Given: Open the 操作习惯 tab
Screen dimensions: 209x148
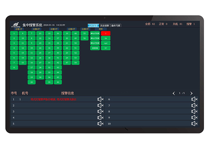Looking at the screenshot, I should [x=116, y=26].
